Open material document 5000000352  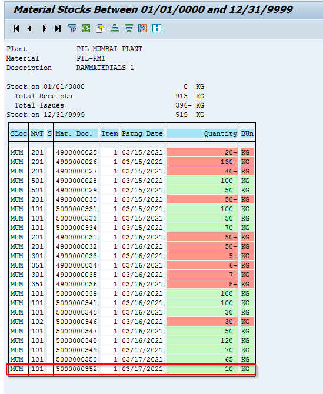(x=76, y=369)
